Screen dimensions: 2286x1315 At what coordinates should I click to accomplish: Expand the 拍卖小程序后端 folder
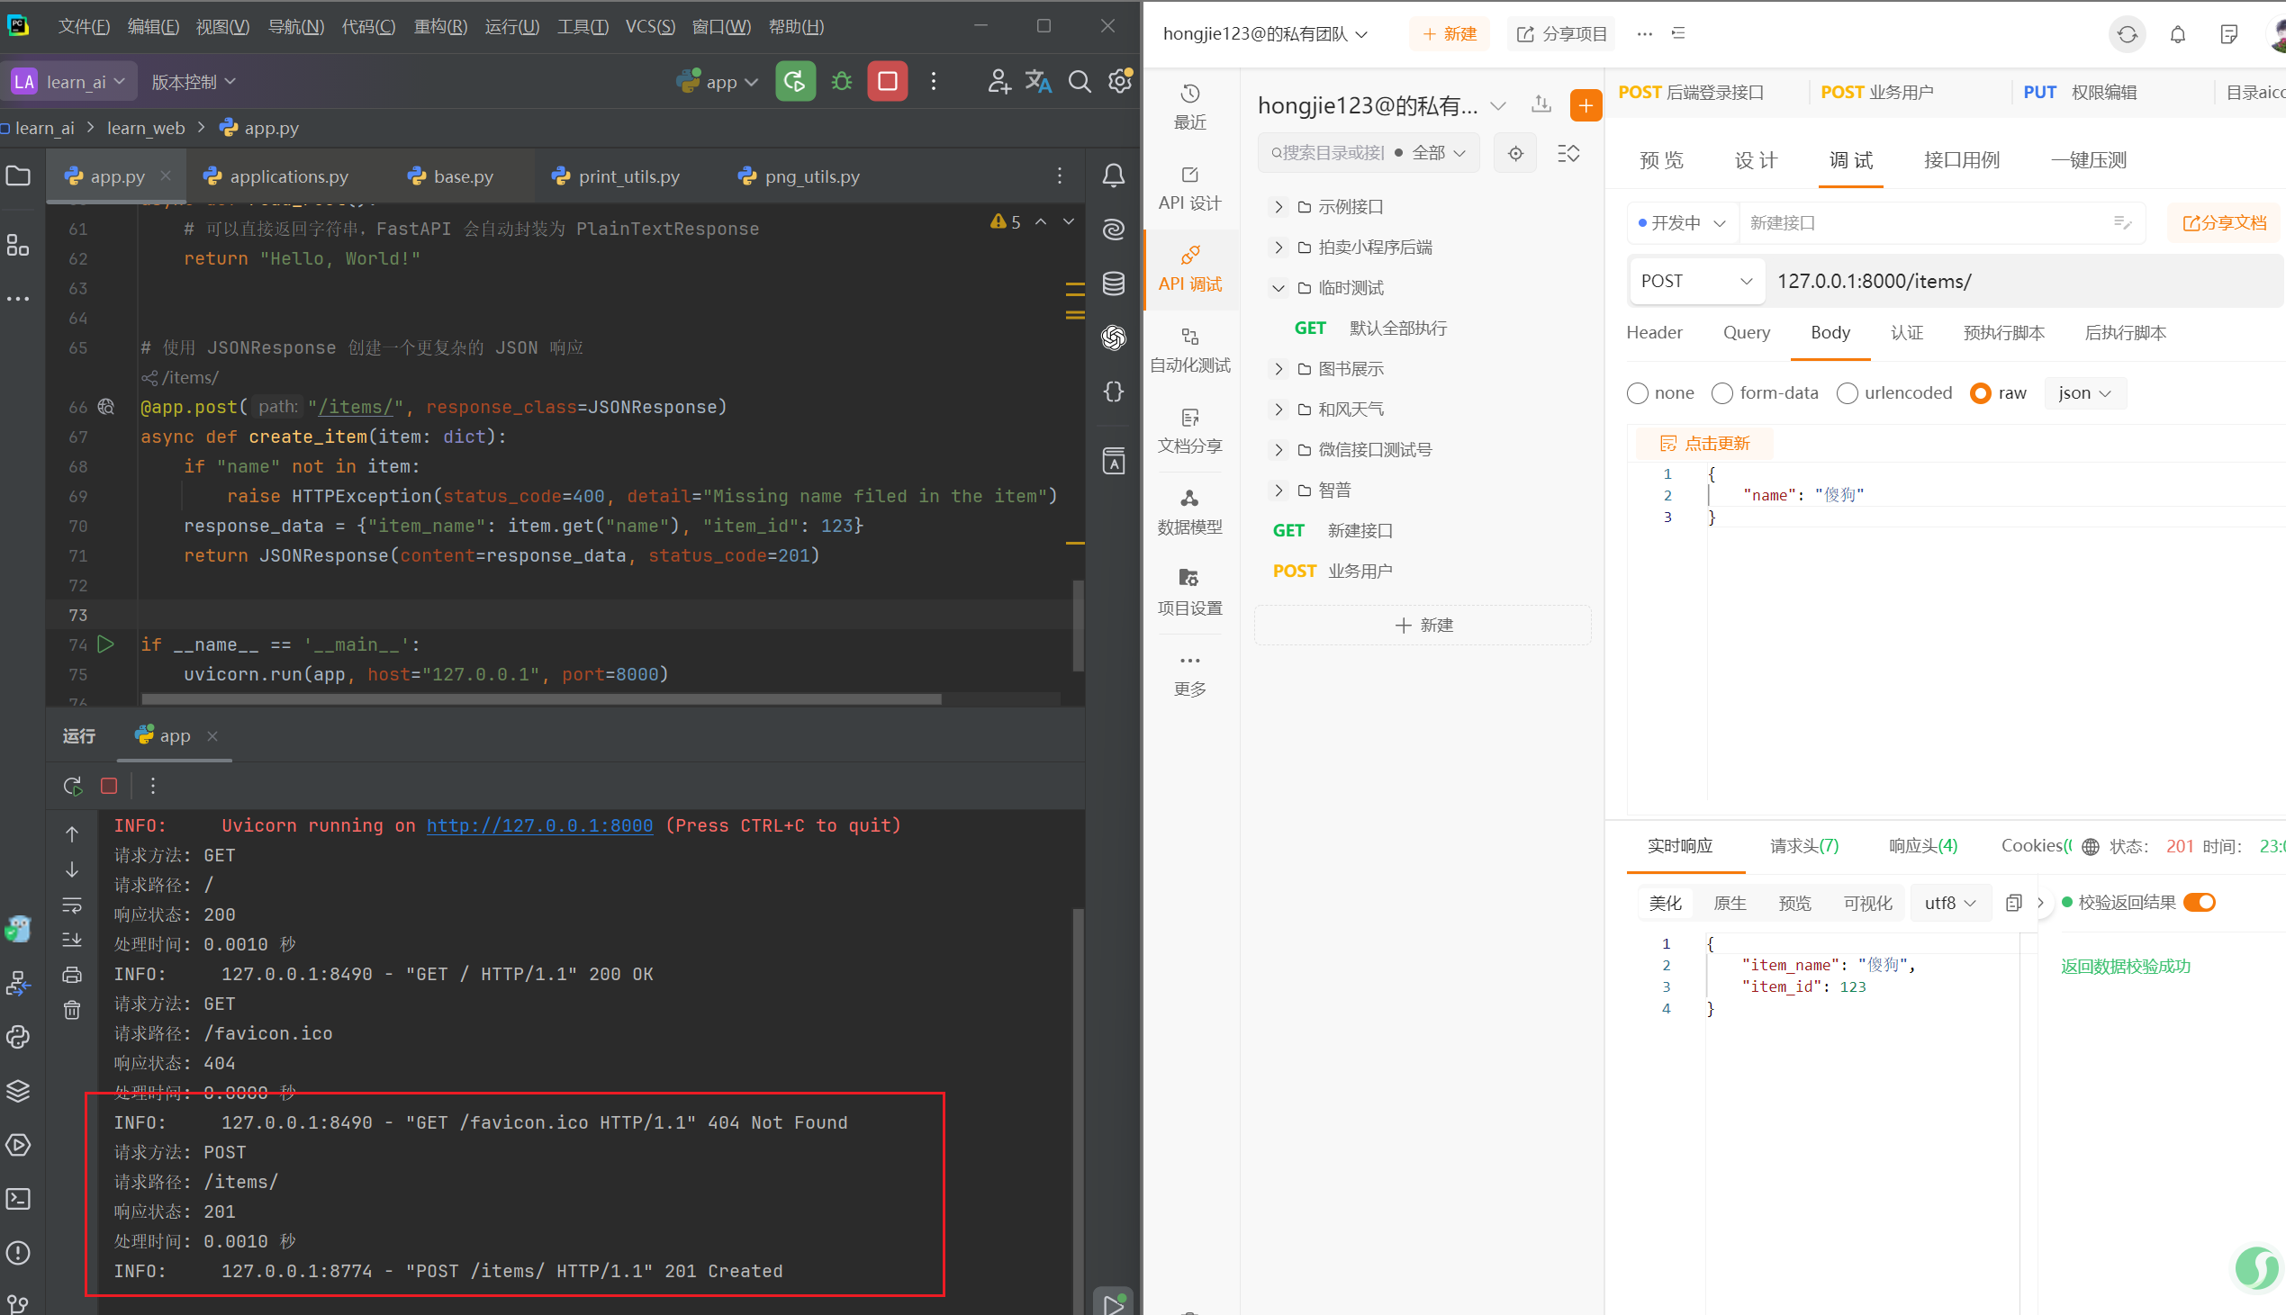pos(1278,248)
